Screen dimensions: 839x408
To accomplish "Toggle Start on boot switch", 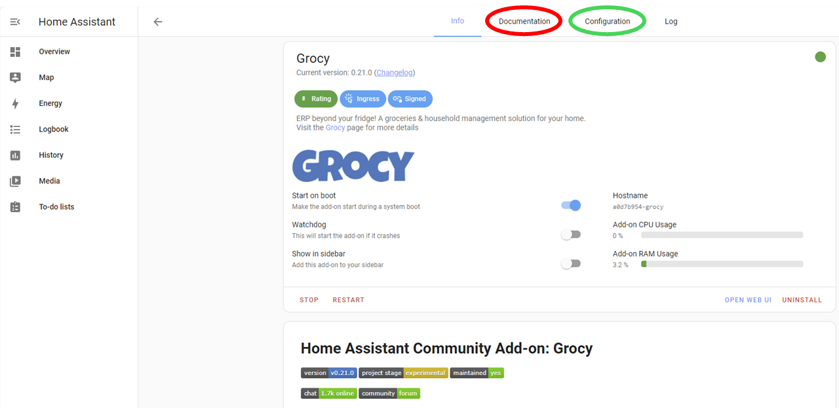I will coord(571,206).
